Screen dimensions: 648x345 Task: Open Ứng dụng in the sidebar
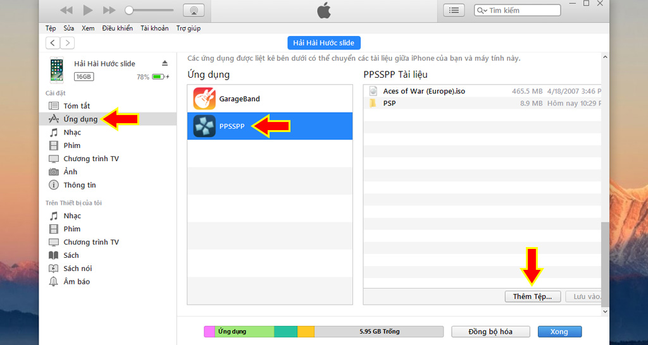(x=80, y=119)
